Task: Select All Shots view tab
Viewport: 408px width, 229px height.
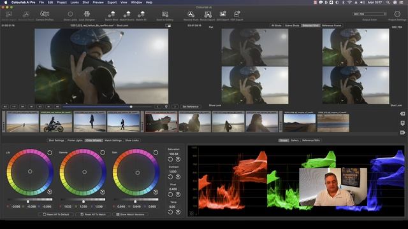Action: pyautogui.click(x=276, y=25)
